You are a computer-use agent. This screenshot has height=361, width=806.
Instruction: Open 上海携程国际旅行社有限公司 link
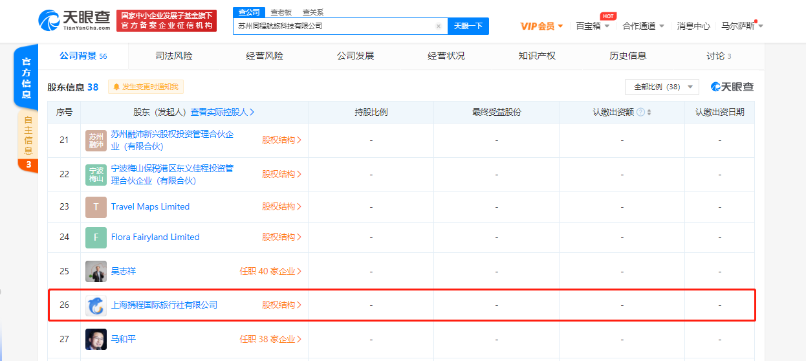(164, 305)
